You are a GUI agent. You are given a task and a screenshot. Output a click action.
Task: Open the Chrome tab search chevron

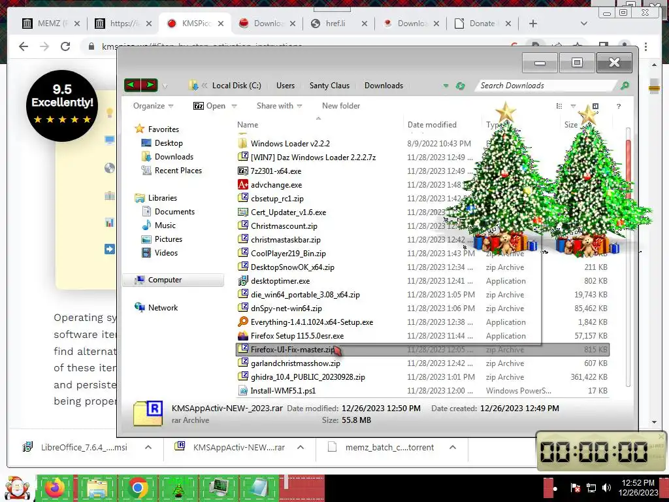583,24
